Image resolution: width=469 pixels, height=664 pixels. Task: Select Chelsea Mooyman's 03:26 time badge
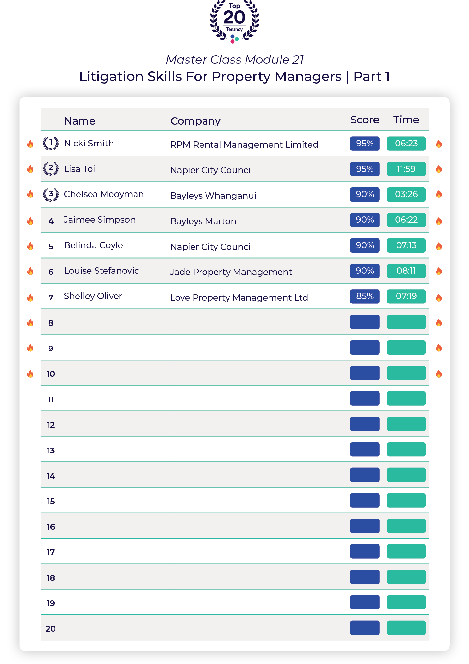point(406,194)
